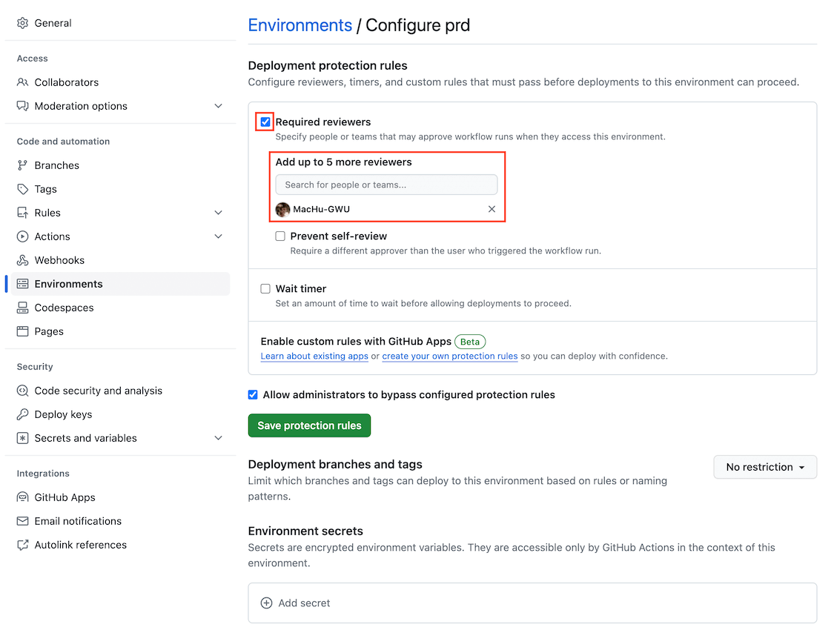This screenshot has height=630, width=834.
Task: Click the Moderation options comment icon
Action: [22, 106]
